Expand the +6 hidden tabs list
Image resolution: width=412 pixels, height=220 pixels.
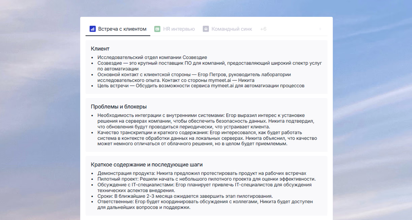(263, 29)
